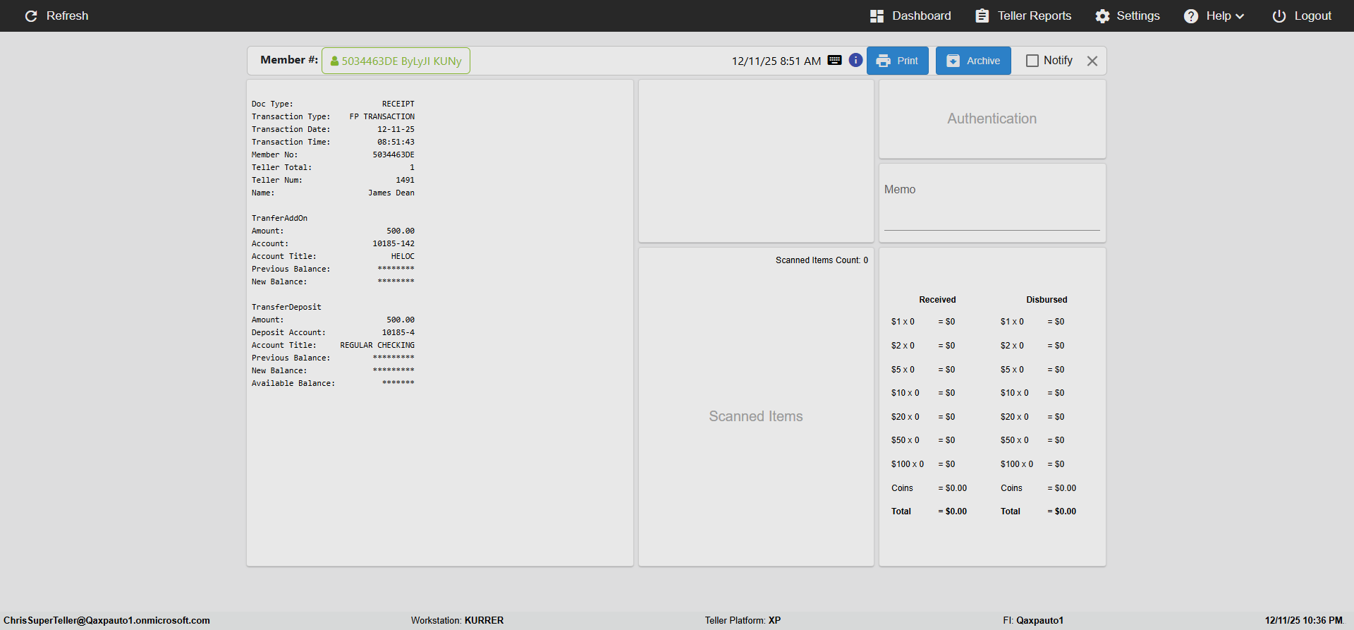This screenshot has width=1354, height=630.
Task: Click the blue info icon
Action: coord(855,60)
